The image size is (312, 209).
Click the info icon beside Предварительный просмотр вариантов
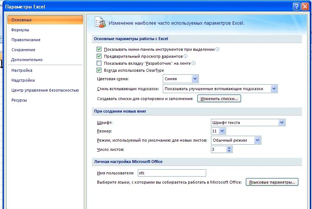[186, 56]
